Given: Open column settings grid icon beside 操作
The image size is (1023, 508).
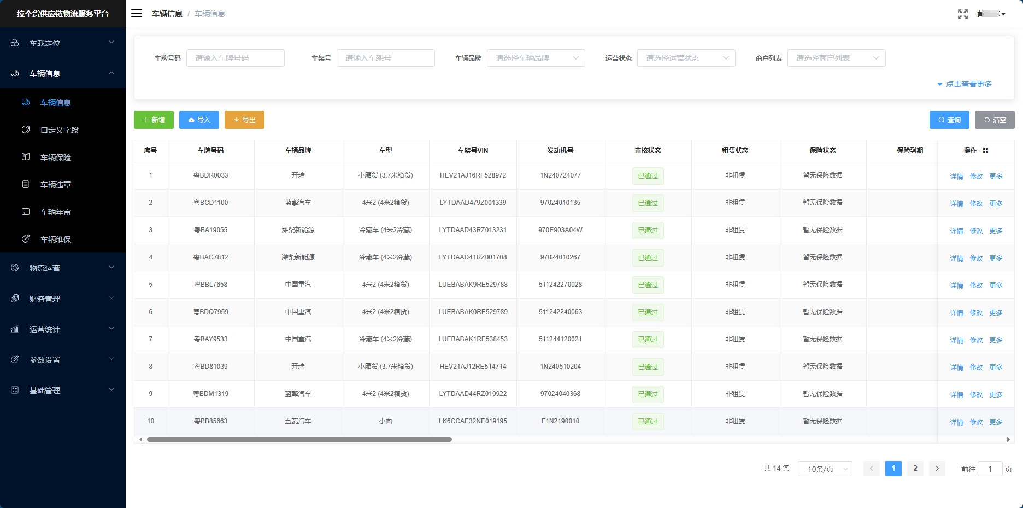Looking at the screenshot, I should coord(985,151).
